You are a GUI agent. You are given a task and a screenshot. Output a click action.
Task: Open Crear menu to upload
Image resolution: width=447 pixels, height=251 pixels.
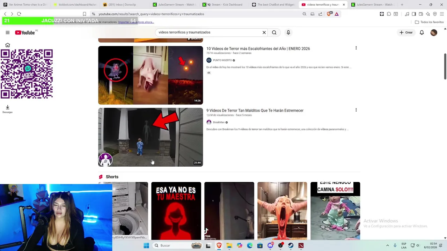[406, 32]
